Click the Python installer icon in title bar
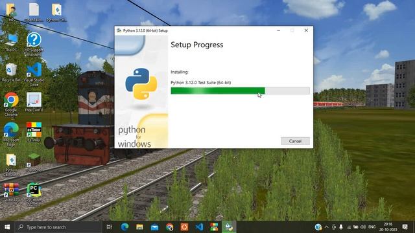This screenshot has height=233, width=415. click(x=119, y=30)
